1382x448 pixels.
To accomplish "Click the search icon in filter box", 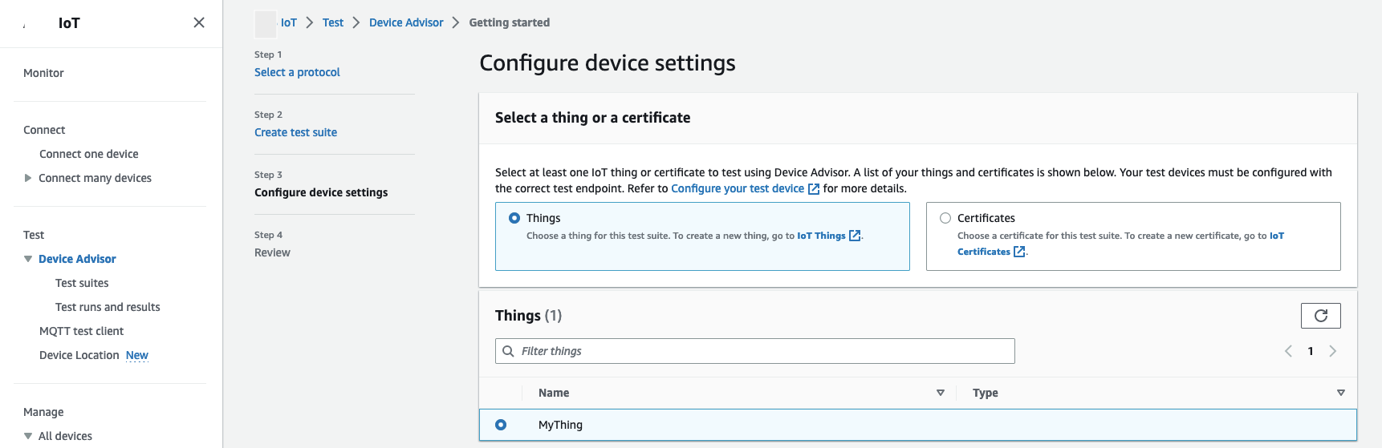I will pos(508,351).
